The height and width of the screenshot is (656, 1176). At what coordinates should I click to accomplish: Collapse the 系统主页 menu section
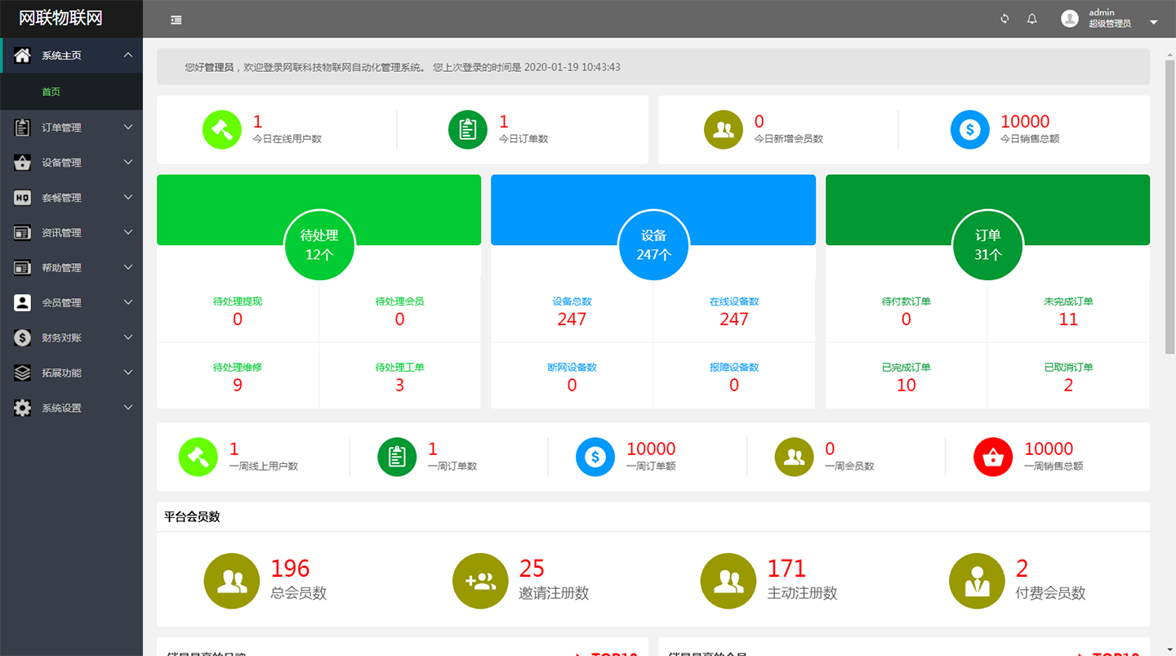point(128,56)
